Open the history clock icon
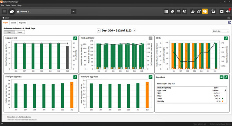 click(184, 11)
